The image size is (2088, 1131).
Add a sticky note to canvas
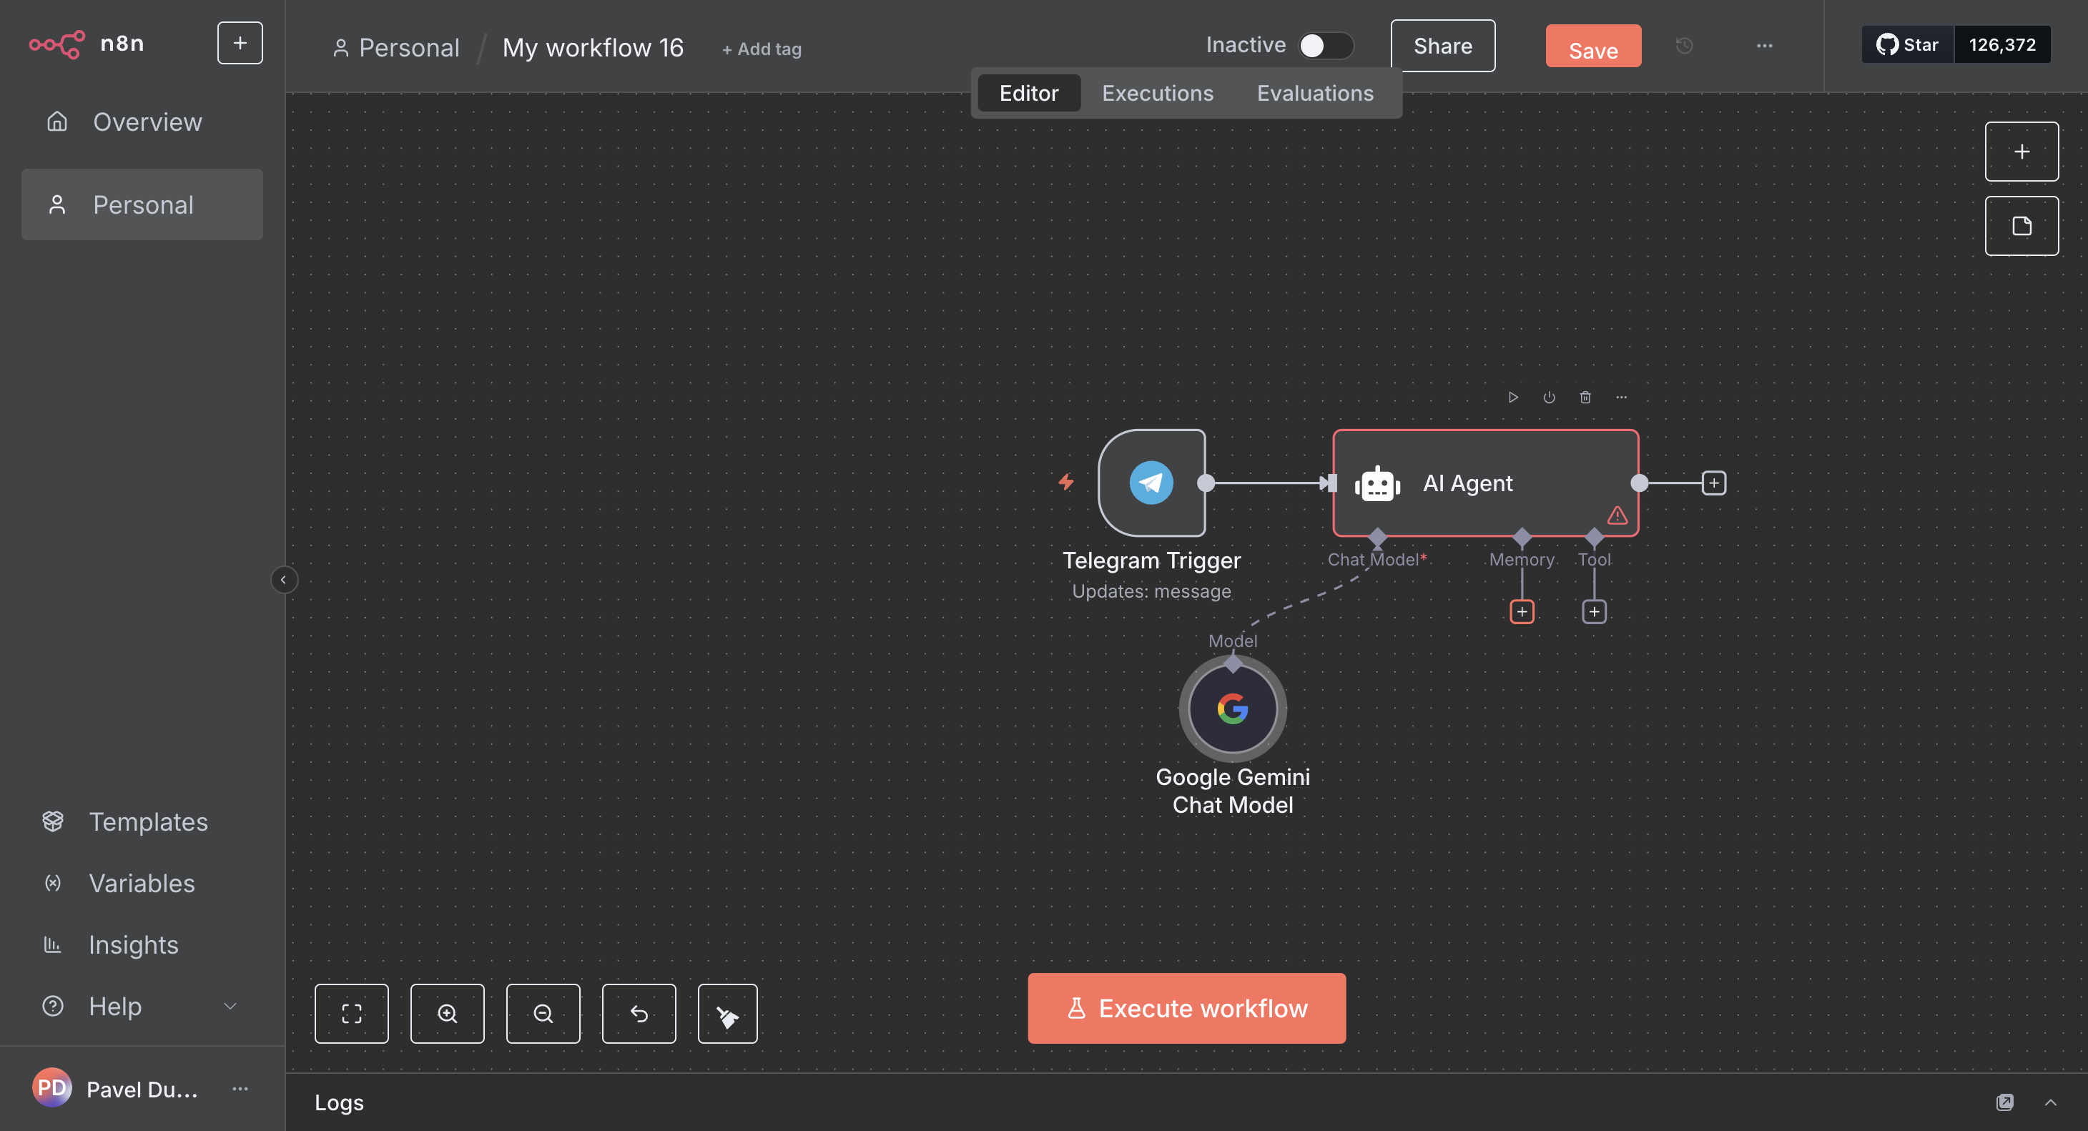click(2021, 226)
